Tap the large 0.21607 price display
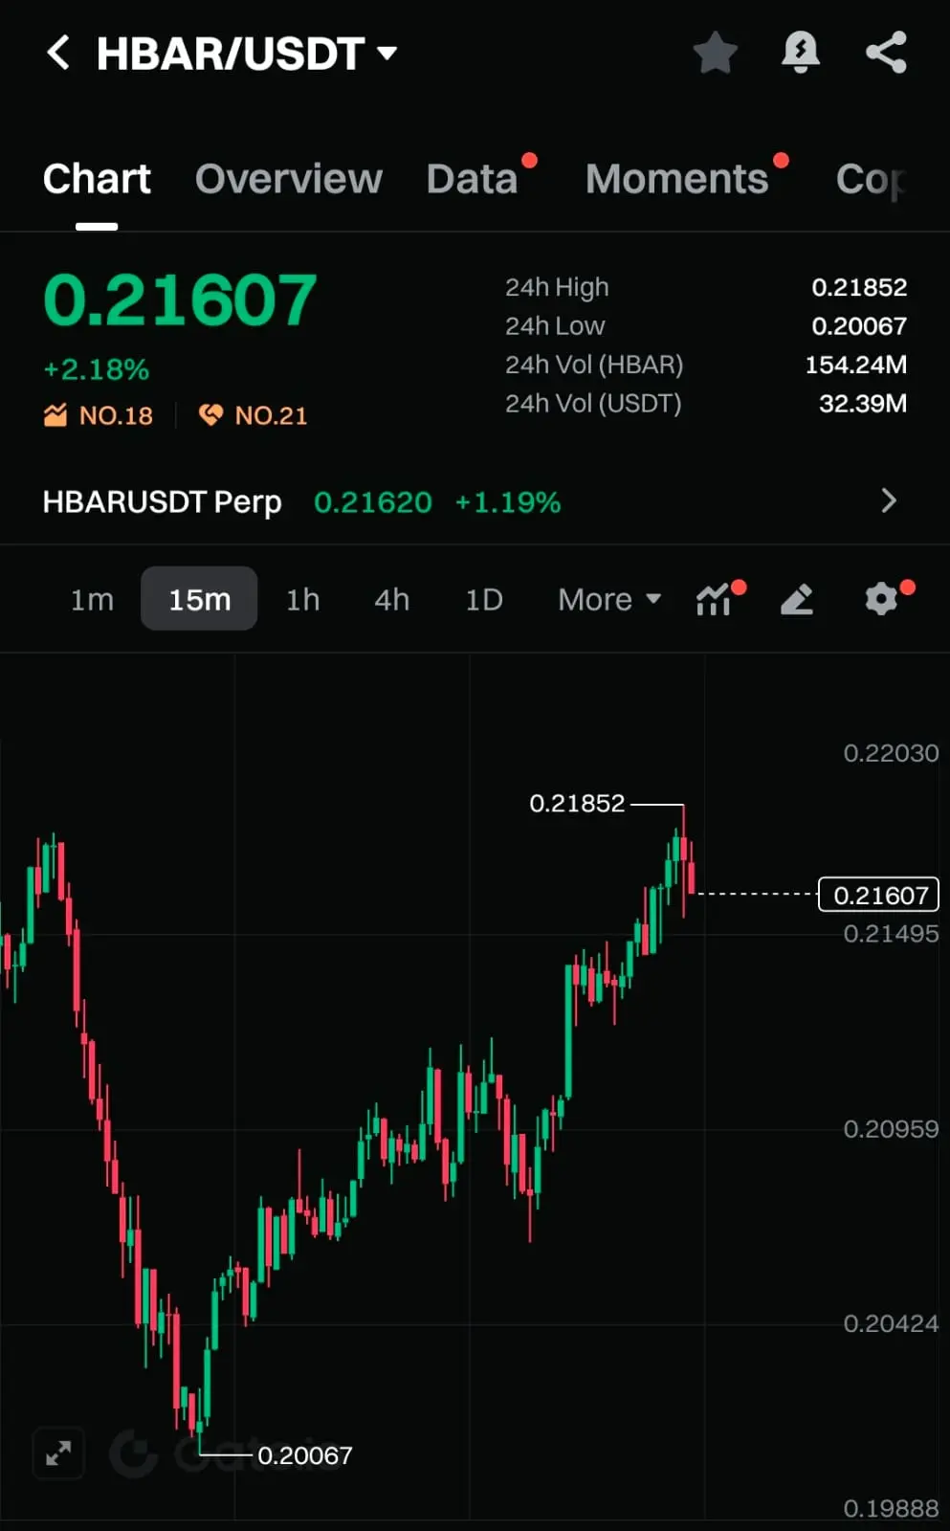Image resolution: width=950 pixels, height=1531 pixels. coord(180,300)
